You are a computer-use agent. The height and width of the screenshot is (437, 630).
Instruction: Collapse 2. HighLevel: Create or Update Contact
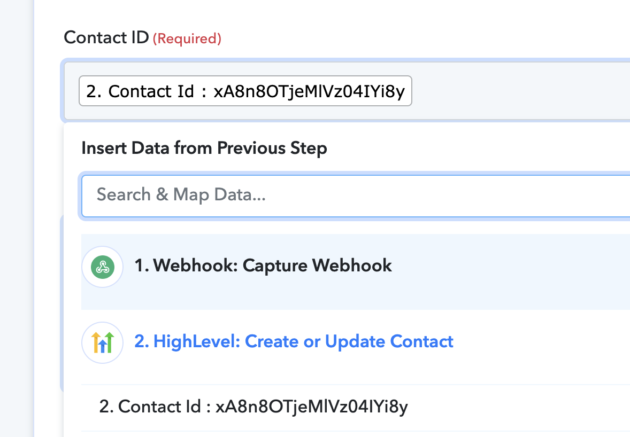tap(294, 341)
